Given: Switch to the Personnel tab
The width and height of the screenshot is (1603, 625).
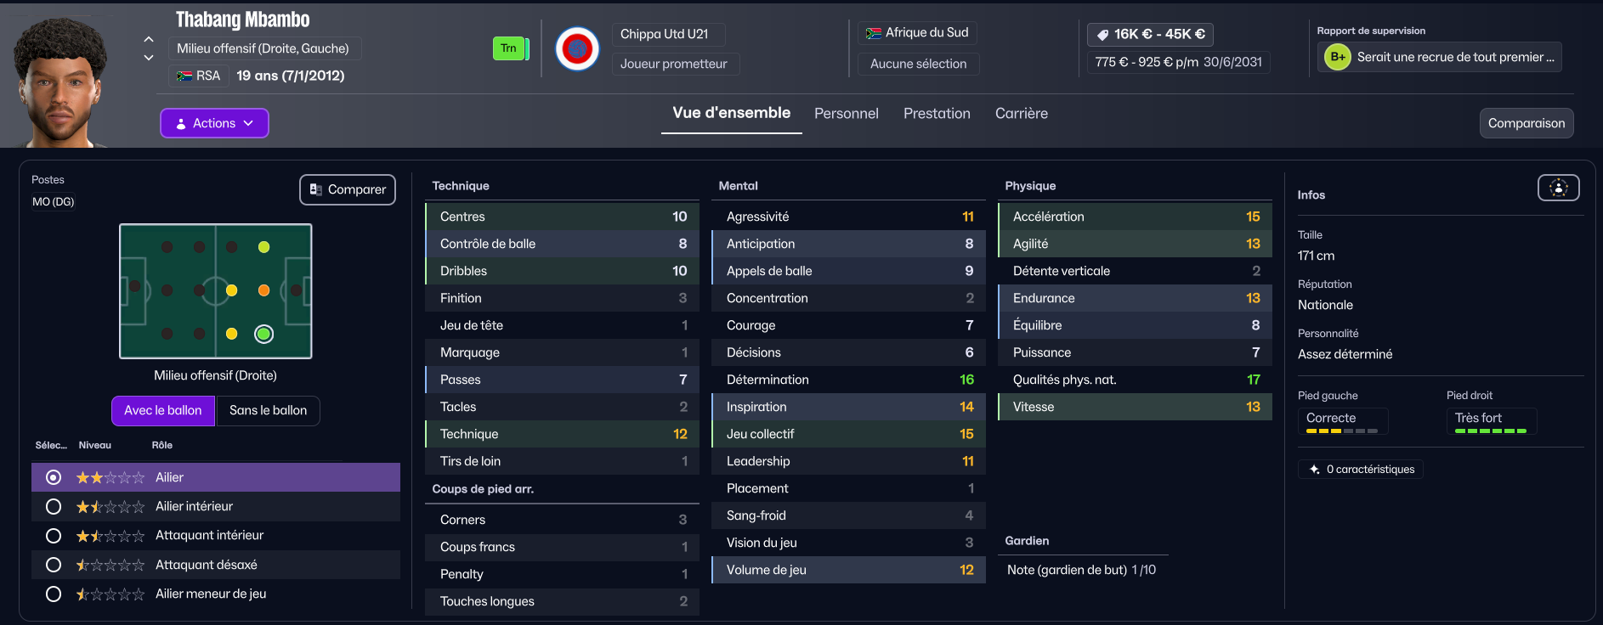Looking at the screenshot, I should 846,114.
